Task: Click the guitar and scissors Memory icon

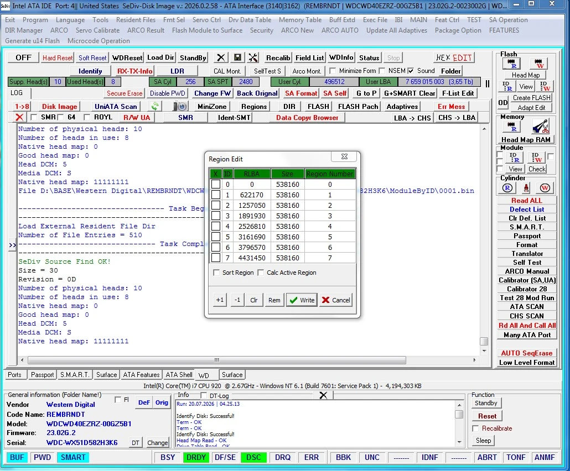Action: coord(541,127)
